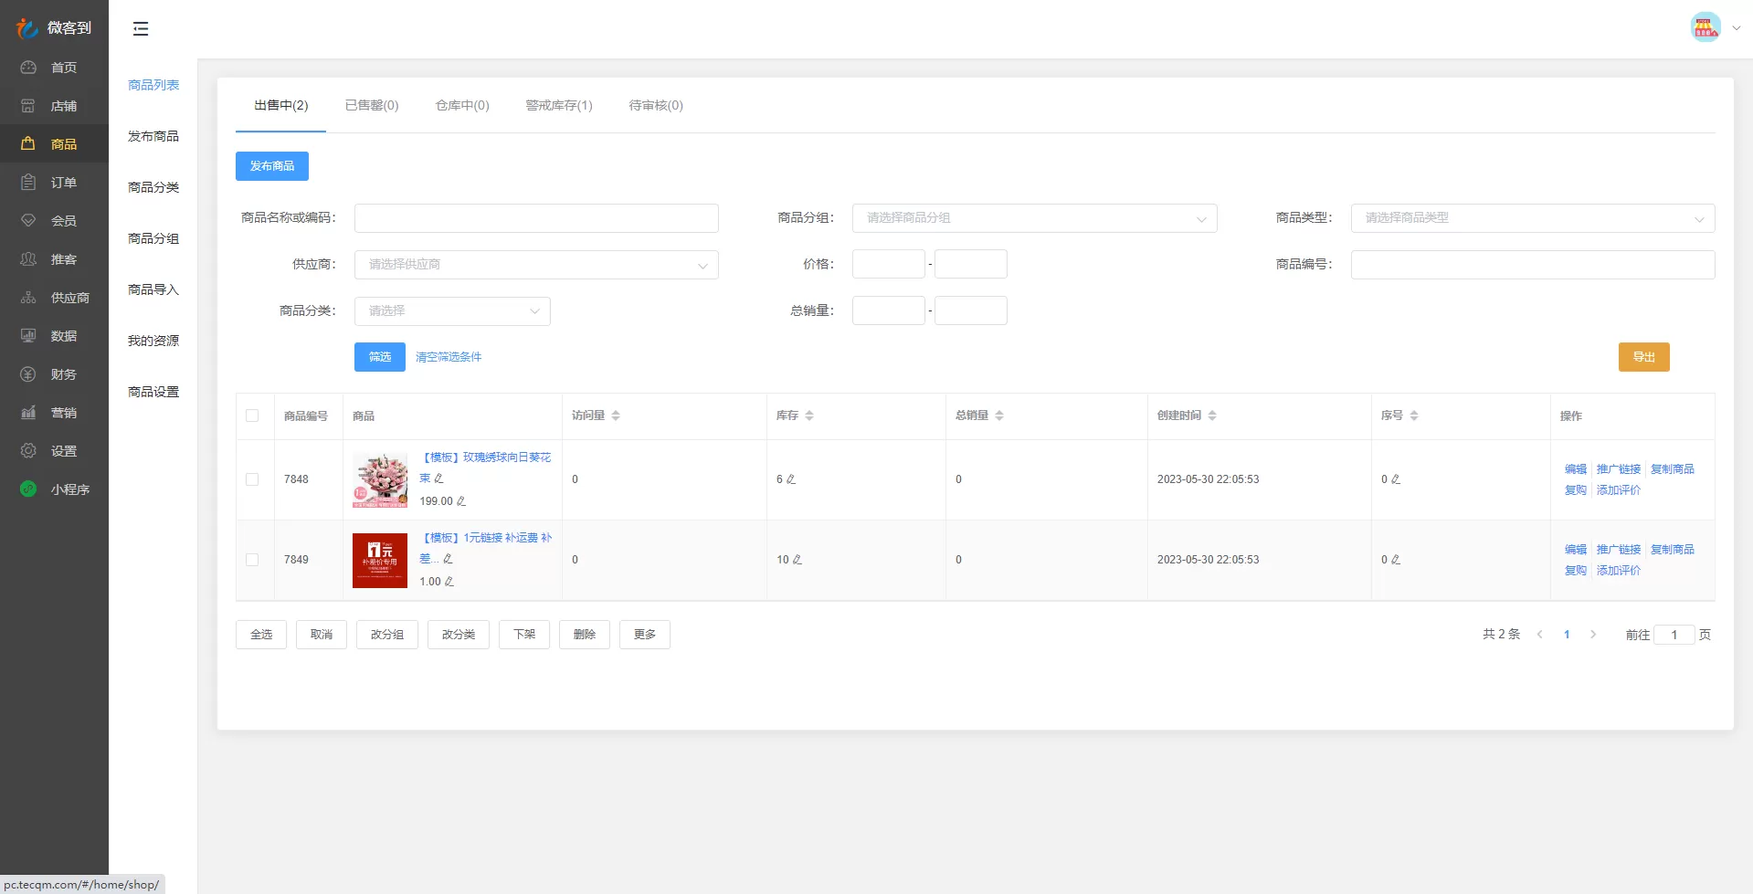Toggle the select-all checkbox in table header
1753x894 pixels.
252,415
